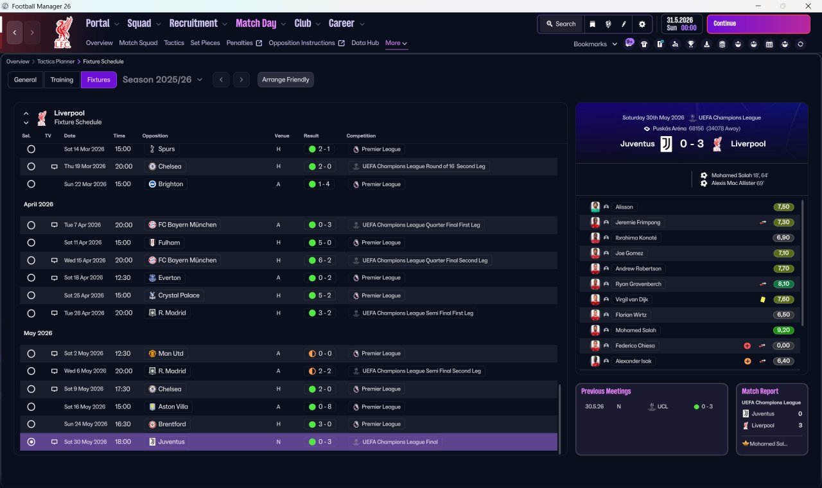Open the Season 2025/26 dropdown

click(x=162, y=80)
